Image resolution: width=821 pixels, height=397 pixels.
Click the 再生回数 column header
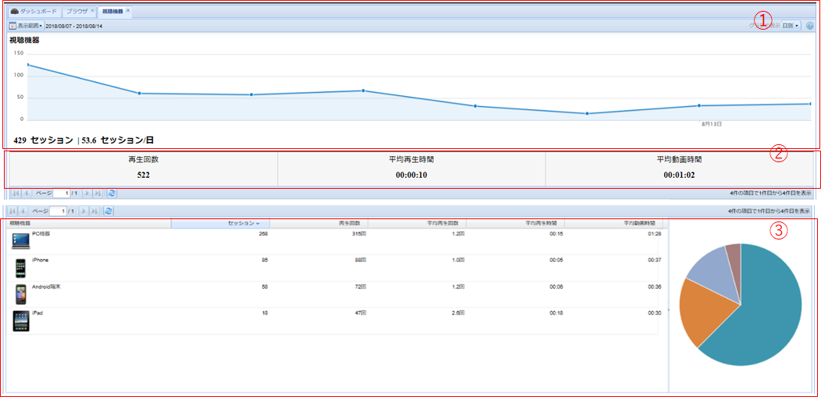319,223
